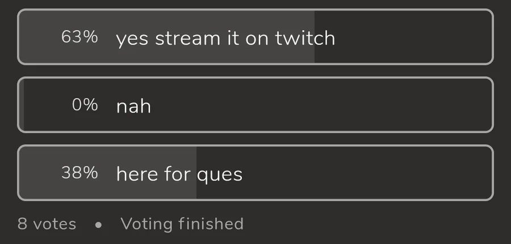The height and width of the screenshot is (244, 511).
Task: Click the word "Voting" in the poll footer
Action: (x=147, y=224)
